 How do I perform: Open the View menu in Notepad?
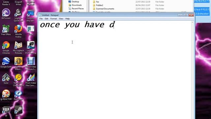coord(61,19)
